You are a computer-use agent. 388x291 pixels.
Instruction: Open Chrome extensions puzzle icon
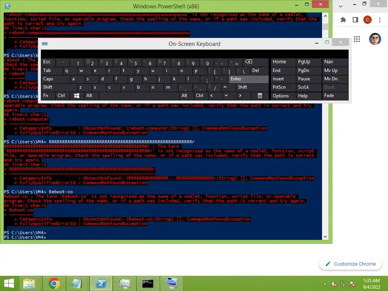pos(343,20)
